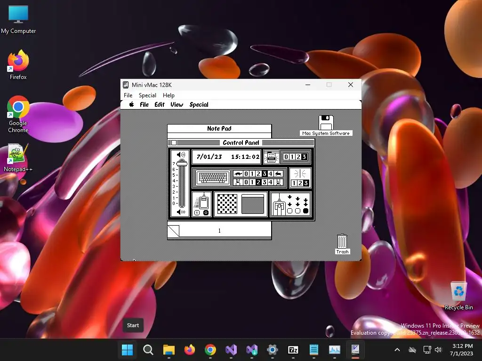The height and width of the screenshot is (361, 482).
Task: Open File Explorer from the taskbar
Action: point(169,350)
